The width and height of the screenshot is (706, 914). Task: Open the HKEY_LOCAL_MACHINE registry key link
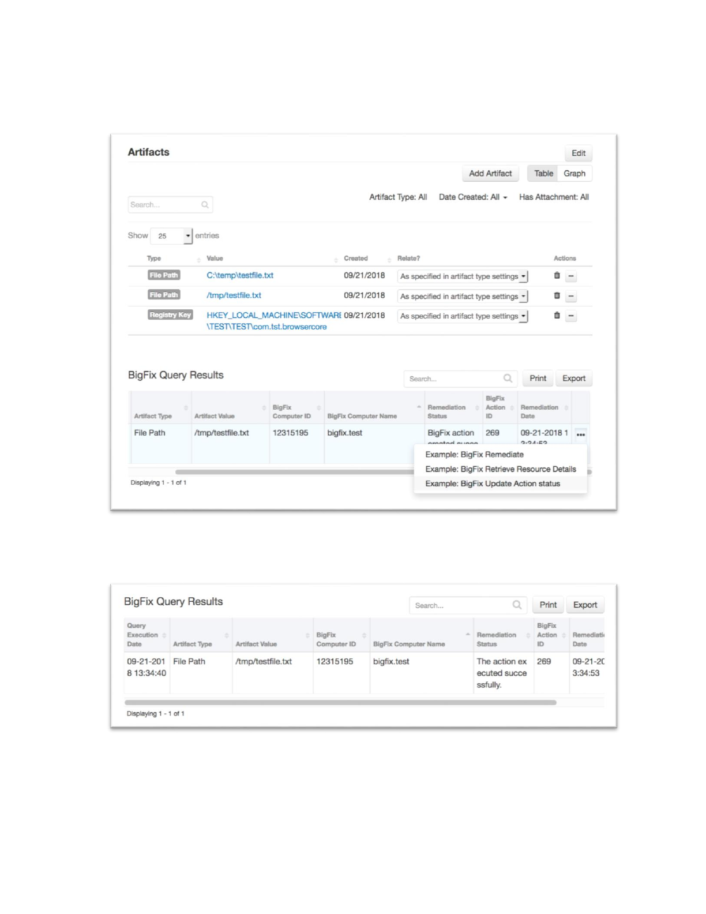[273, 321]
